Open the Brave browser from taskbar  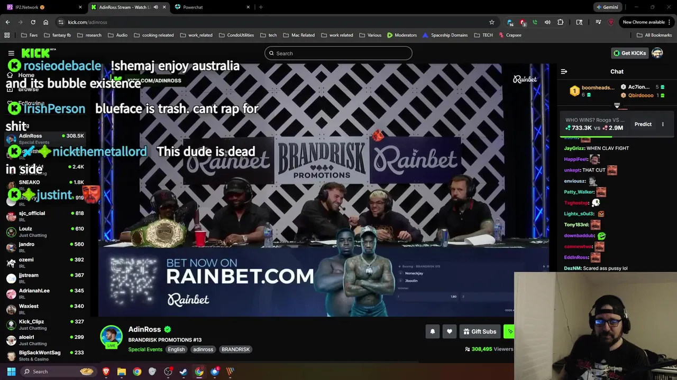point(106,372)
